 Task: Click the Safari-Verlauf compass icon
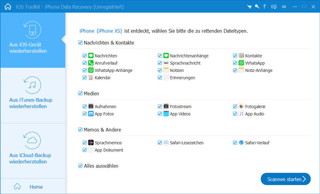coord(241,142)
